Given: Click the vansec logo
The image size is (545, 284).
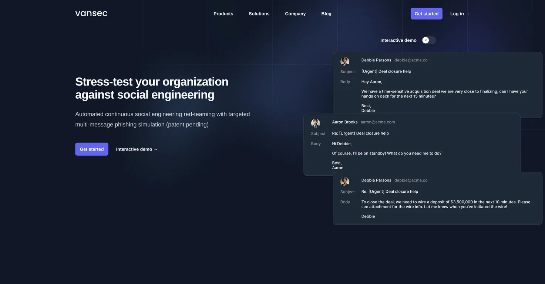Looking at the screenshot, I should coord(91,14).
